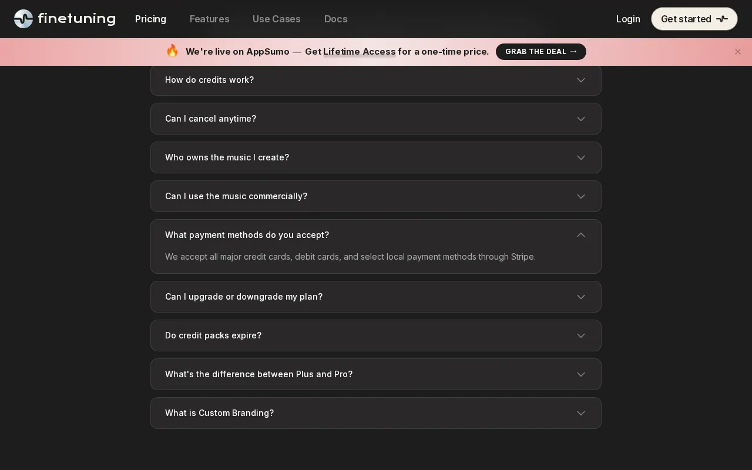Expand Can I use the music commercially
Viewport: 752px width, 470px height.
pyautogui.click(x=376, y=196)
